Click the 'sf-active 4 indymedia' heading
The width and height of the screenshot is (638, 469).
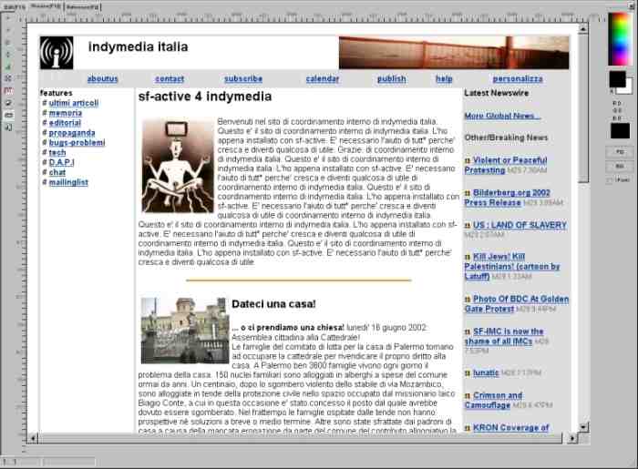pos(205,97)
